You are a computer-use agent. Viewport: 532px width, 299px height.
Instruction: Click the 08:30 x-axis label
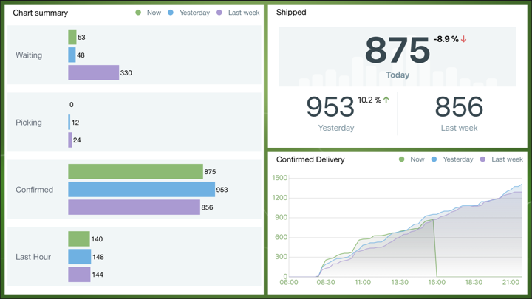(x=326, y=282)
